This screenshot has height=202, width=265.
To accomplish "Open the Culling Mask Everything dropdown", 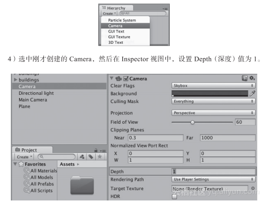I will pos(214,101).
